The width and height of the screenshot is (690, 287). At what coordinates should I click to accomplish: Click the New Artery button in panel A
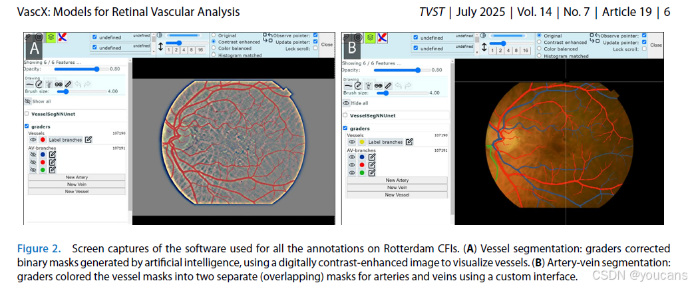click(77, 177)
